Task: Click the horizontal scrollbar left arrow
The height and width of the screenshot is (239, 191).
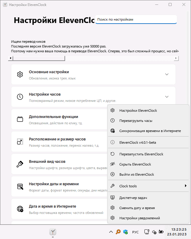Action: click(x=10, y=58)
